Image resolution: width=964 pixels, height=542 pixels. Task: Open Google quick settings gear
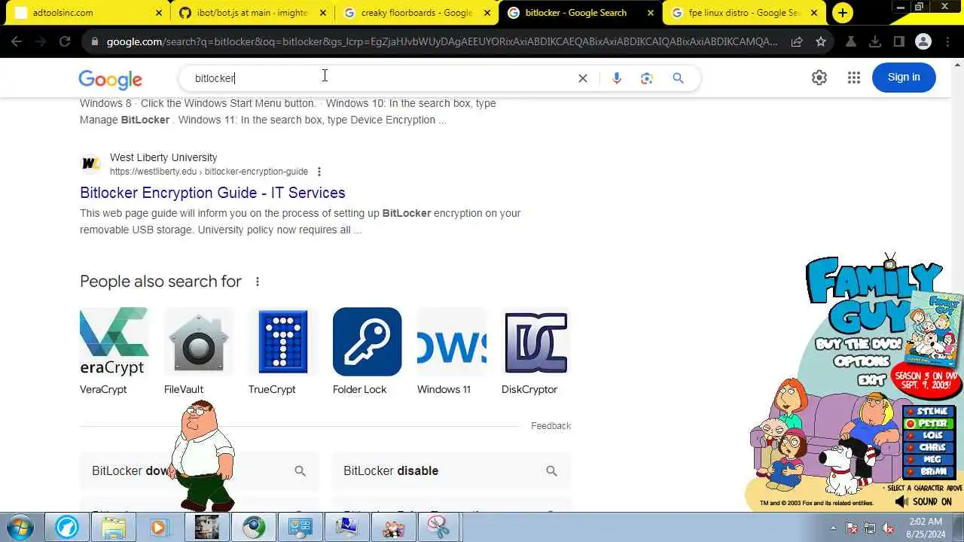(819, 78)
